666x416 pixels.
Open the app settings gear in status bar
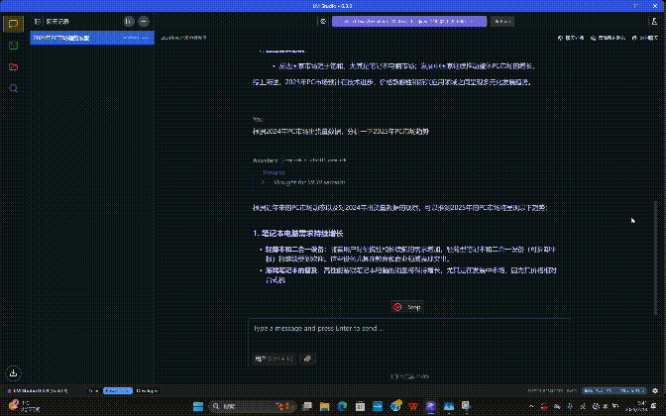click(655, 391)
